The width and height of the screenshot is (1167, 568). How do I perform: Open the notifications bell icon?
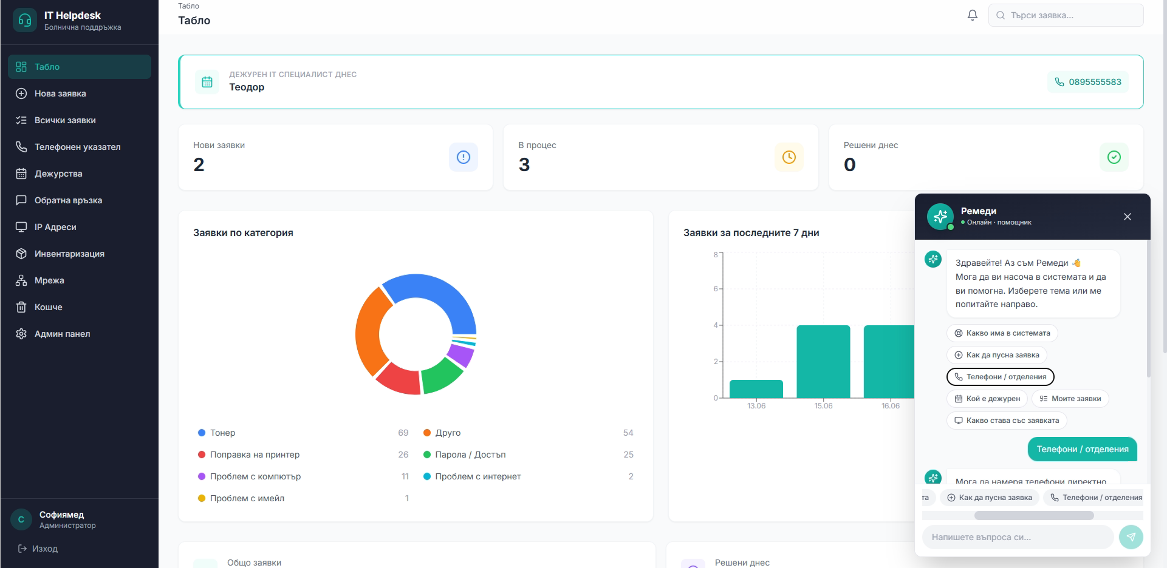[973, 15]
